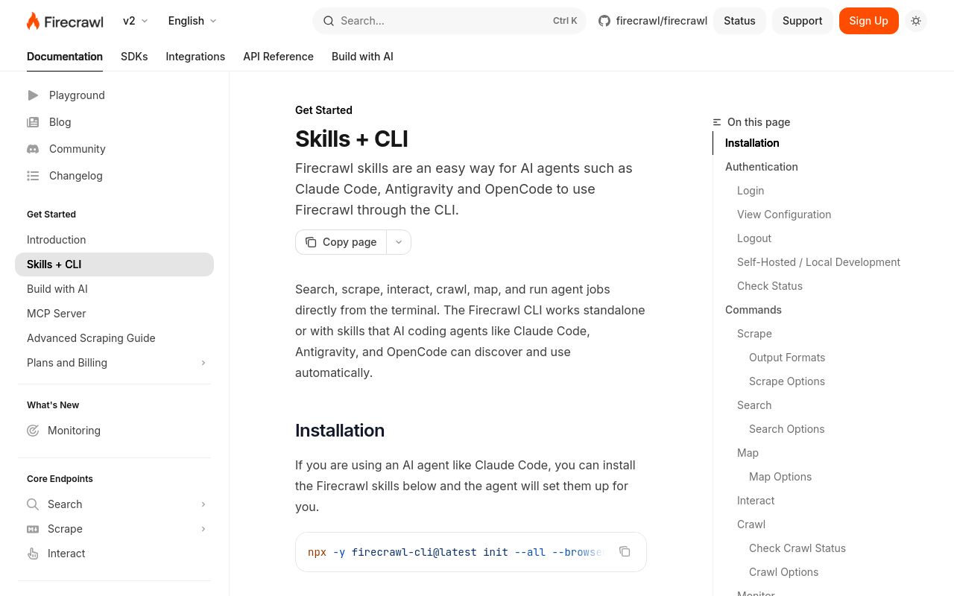Open the API Reference tab
954x596 pixels.
(x=278, y=57)
